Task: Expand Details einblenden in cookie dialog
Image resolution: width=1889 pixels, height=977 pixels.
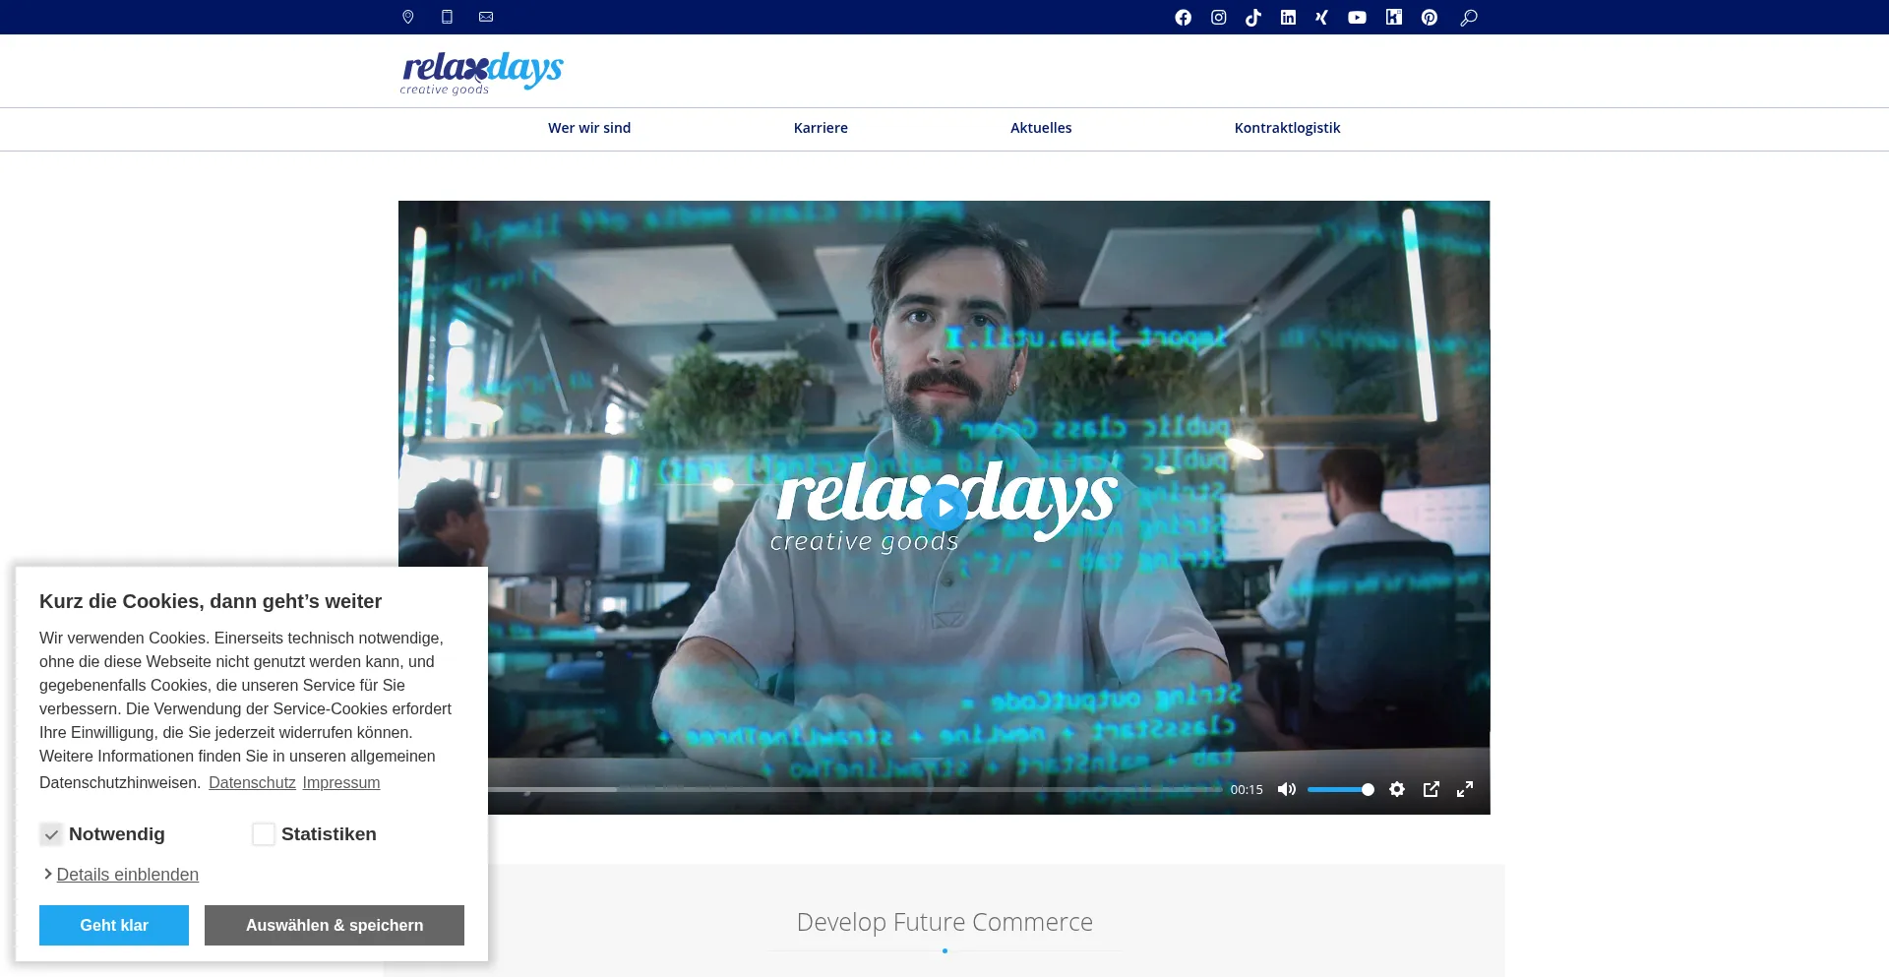Action: (127, 875)
